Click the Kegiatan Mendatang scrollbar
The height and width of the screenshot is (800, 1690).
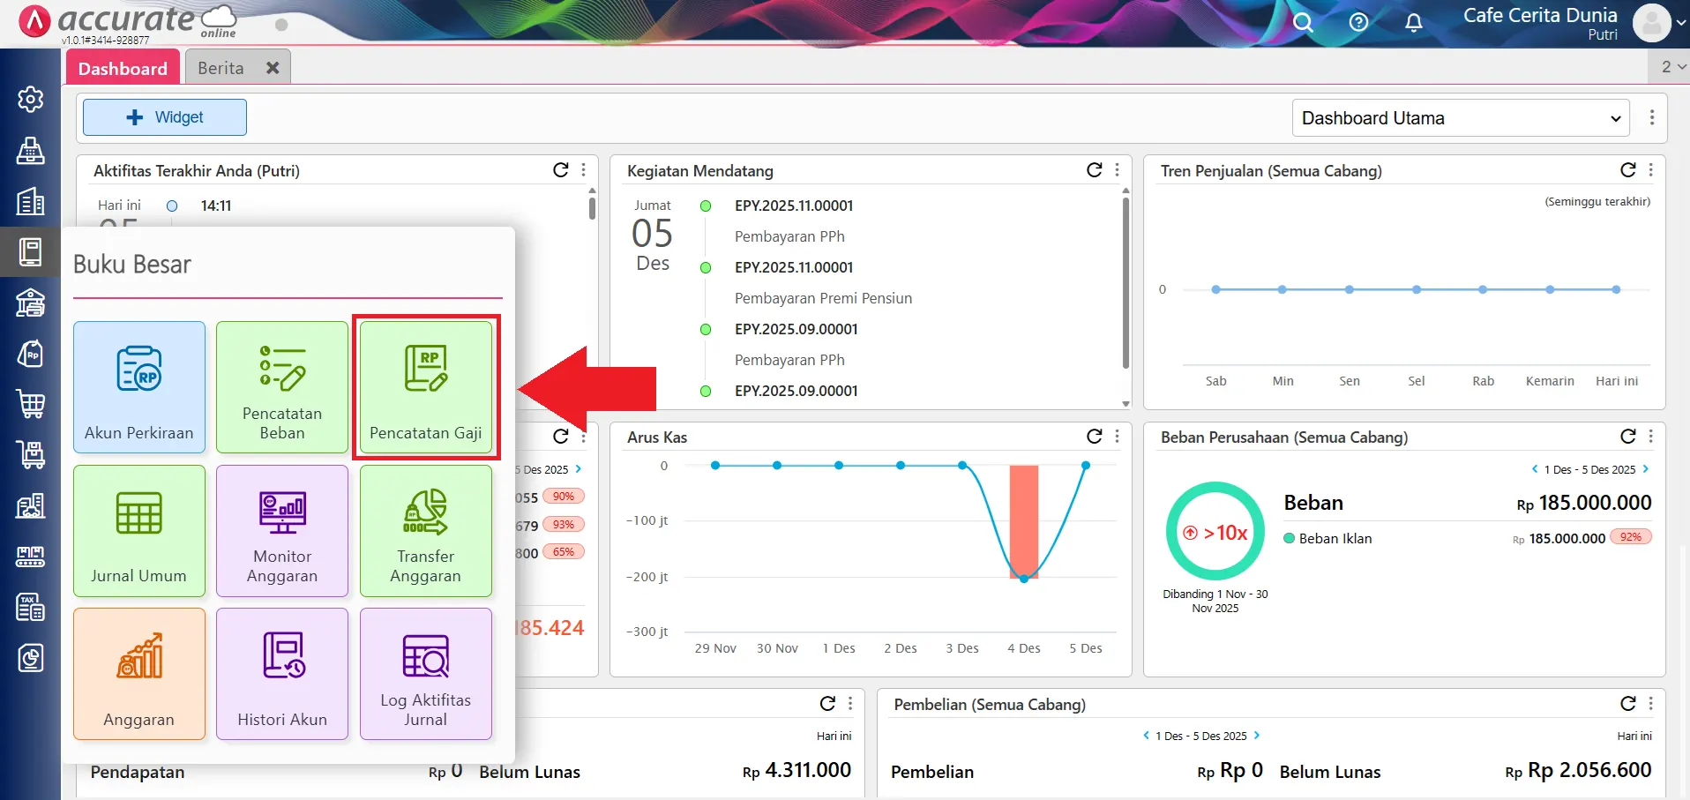coord(1125,282)
